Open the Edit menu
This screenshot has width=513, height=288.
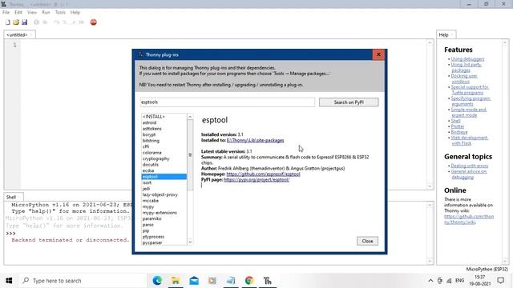point(18,13)
